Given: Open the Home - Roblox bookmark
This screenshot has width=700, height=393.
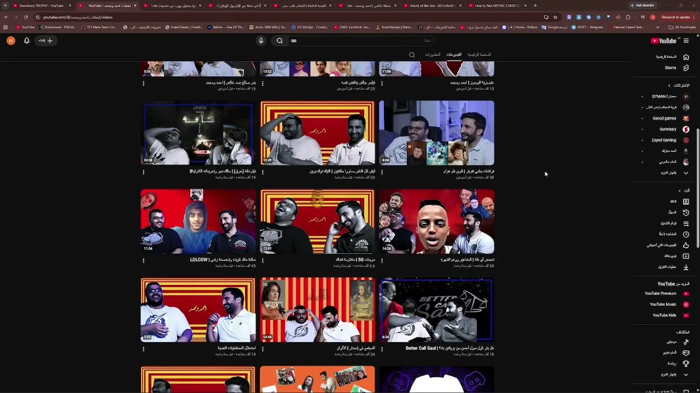Looking at the screenshot, I should (520, 27).
